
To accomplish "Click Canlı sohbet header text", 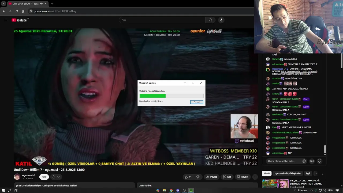I will 145,185.
